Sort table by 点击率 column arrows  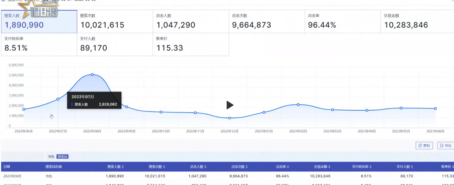point(288,167)
